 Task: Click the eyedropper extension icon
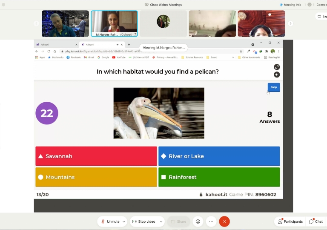click(248, 51)
